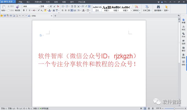Click the skin t-shirt icon in title bar
The height and width of the screenshot is (110, 187).
point(158,2)
